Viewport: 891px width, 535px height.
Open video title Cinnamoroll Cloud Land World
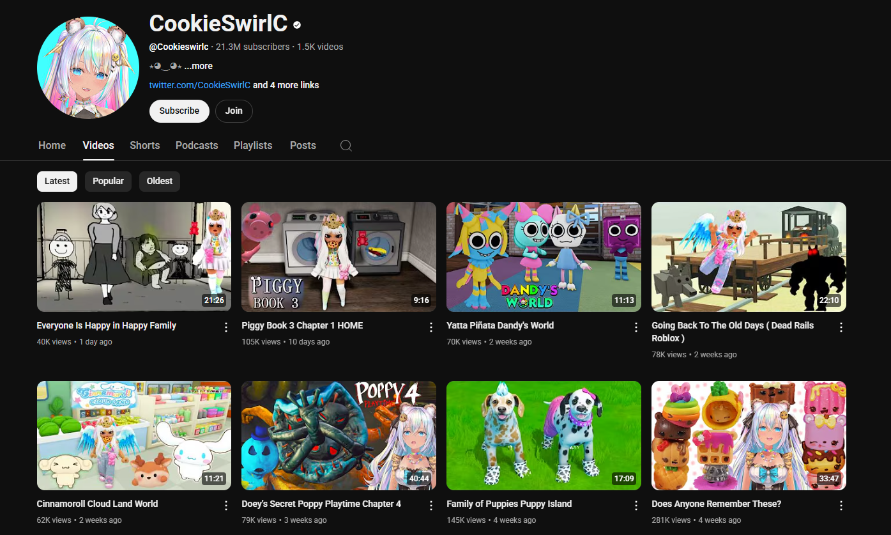click(97, 504)
